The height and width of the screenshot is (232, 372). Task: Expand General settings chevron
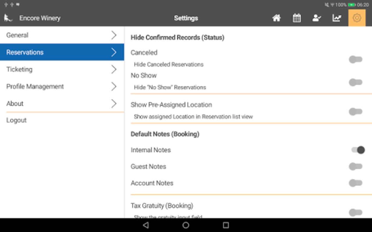coord(114,35)
